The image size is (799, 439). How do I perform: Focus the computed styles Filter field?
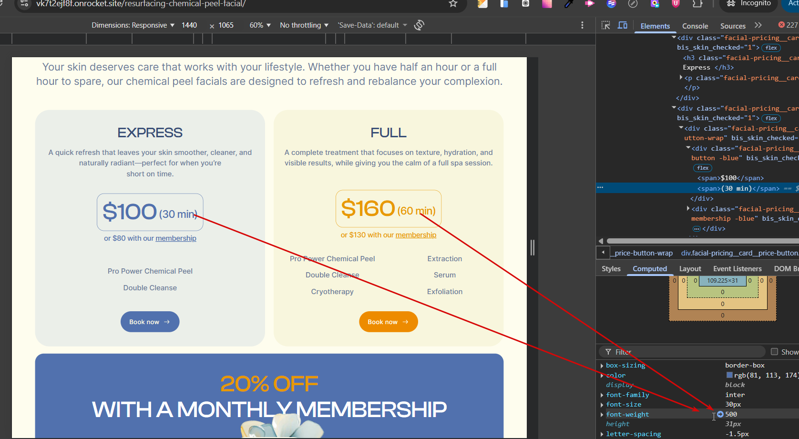point(682,352)
